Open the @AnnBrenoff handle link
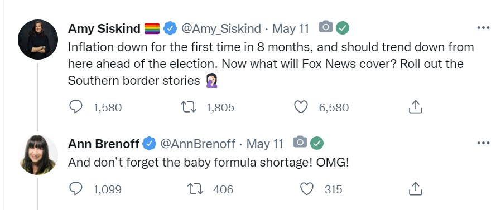Screen dimensions: 496x210 198,144
